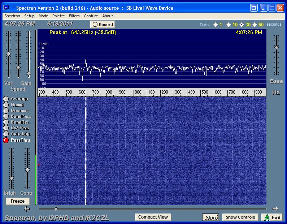This screenshot has width=287, height=224.
Task: Open the Setup menu
Action: coord(29,16)
